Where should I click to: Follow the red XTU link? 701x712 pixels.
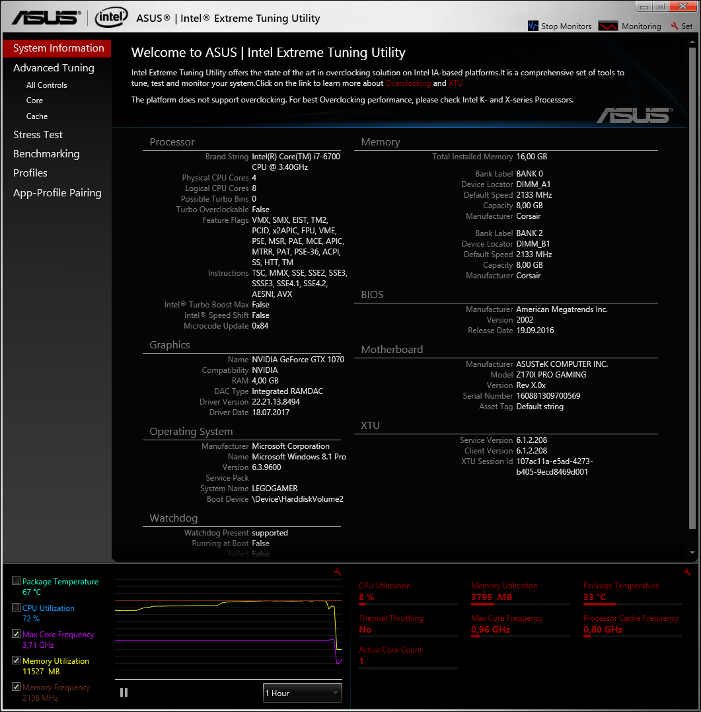point(455,83)
